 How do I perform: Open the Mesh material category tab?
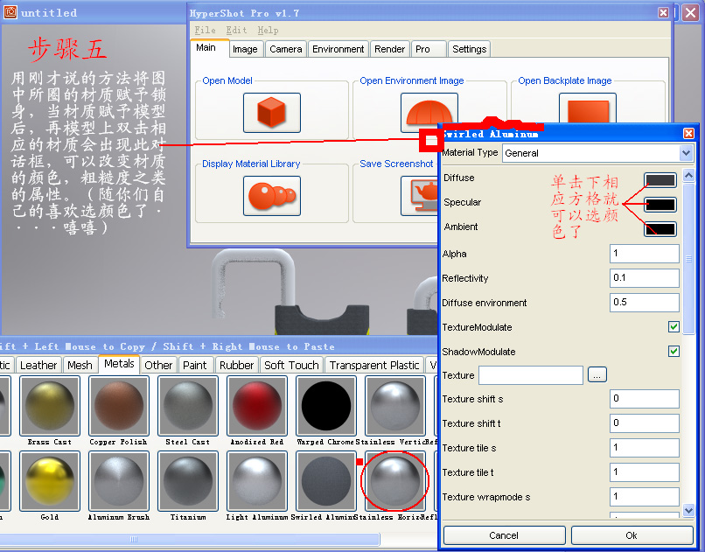[x=80, y=365]
